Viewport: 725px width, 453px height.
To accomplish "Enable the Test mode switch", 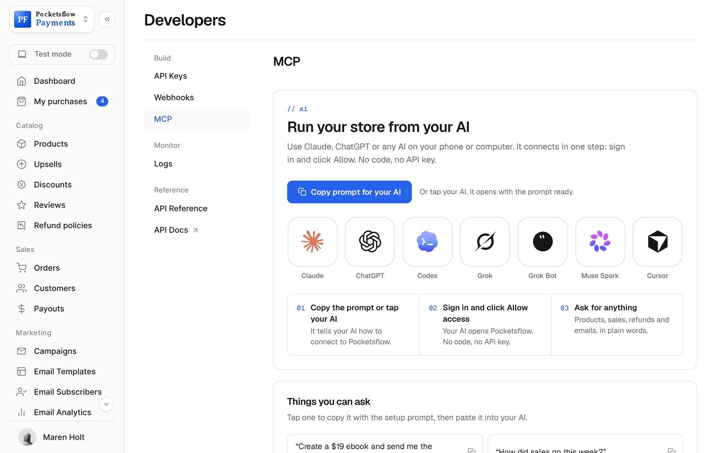I will point(98,54).
